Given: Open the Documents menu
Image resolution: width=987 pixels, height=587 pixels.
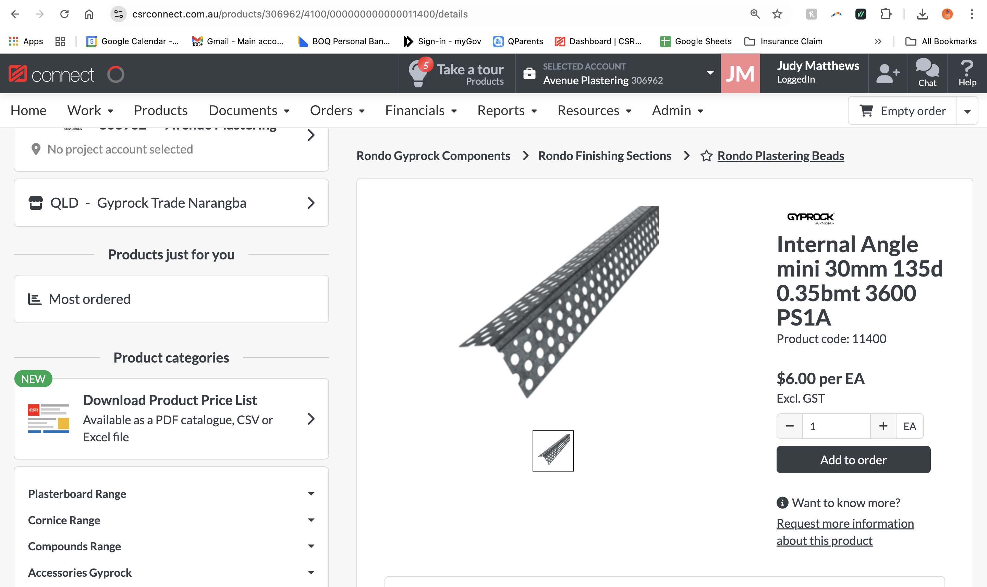Looking at the screenshot, I should pos(249,110).
